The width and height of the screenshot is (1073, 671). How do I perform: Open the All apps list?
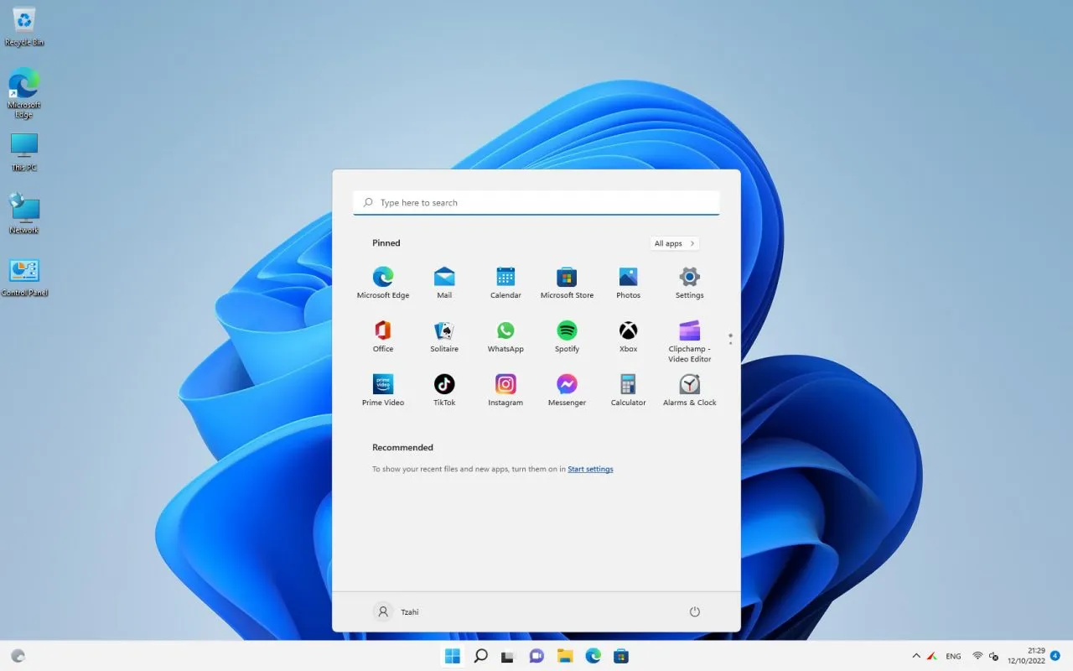click(673, 243)
